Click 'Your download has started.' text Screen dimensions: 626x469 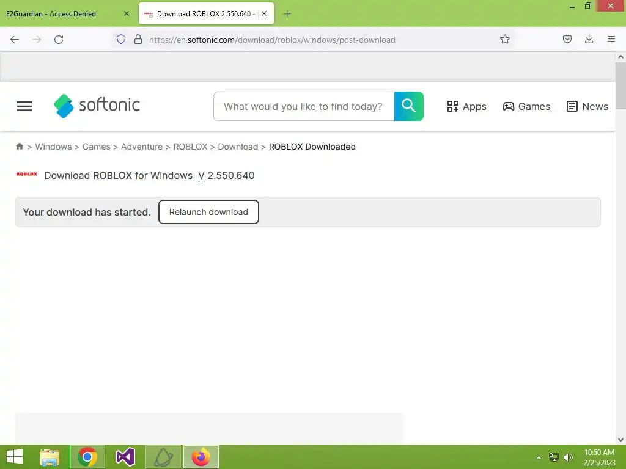coord(87,212)
